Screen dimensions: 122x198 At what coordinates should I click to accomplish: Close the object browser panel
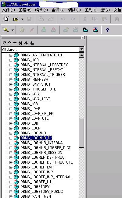[x=83, y=38]
